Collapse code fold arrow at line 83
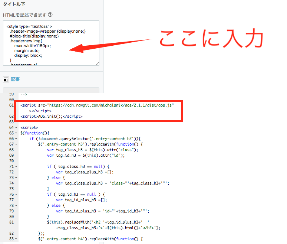 16,239
